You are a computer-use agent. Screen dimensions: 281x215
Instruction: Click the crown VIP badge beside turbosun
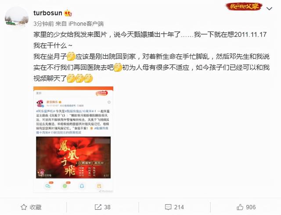click(68, 13)
